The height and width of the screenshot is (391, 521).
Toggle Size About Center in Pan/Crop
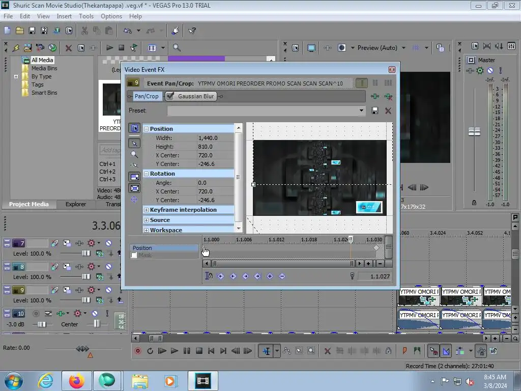(x=134, y=188)
